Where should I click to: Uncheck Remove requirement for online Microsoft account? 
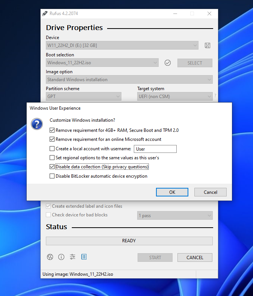(52, 139)
